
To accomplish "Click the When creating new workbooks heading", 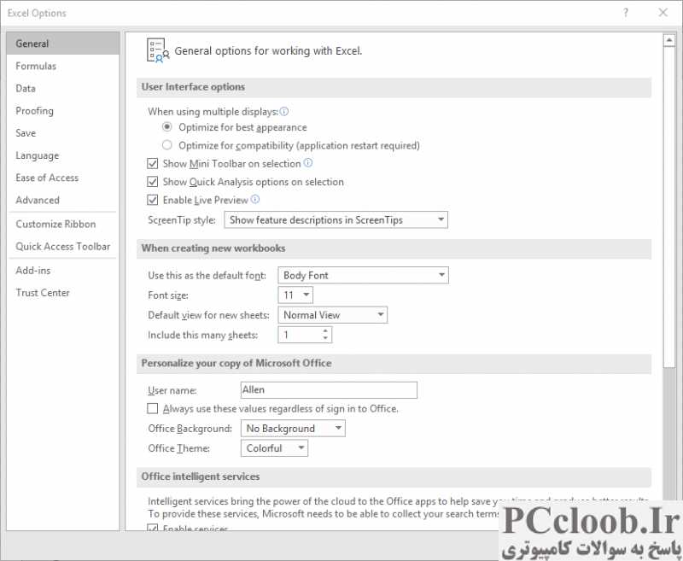I will click(213, 248).
